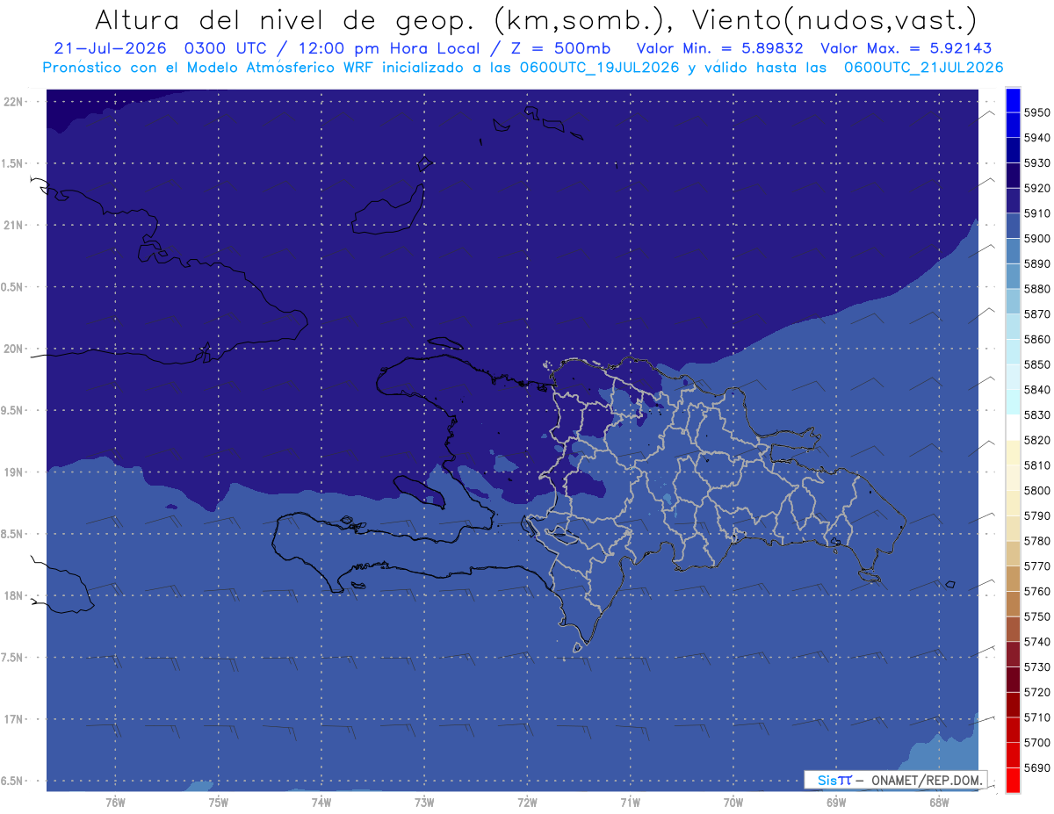Pick dark red swatch between 5730 and 5720

[1013, 680]
